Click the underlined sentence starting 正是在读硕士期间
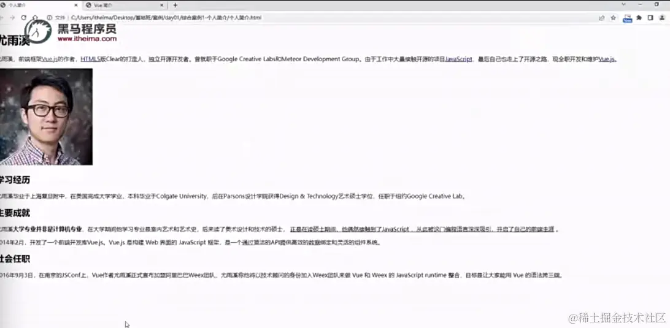The width and height of the screenshot is (670, 328). pyautogui.click(x=422, y=229)
